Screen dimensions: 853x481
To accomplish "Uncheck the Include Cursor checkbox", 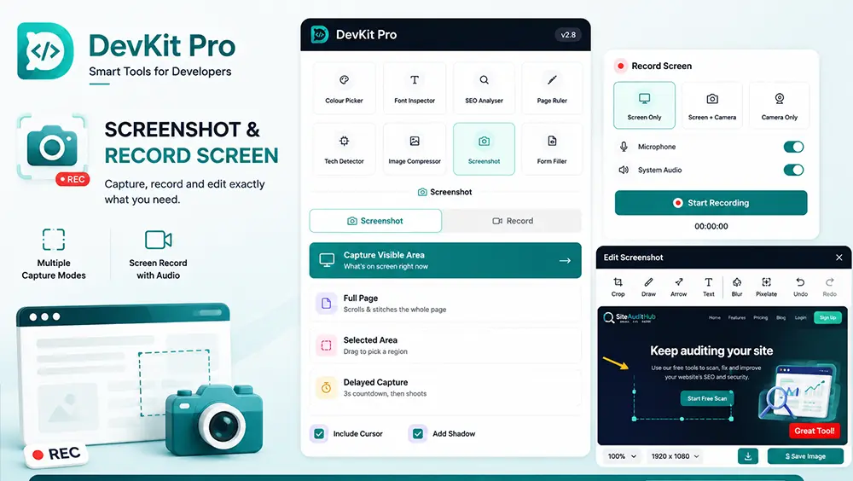I will point(319,433).
